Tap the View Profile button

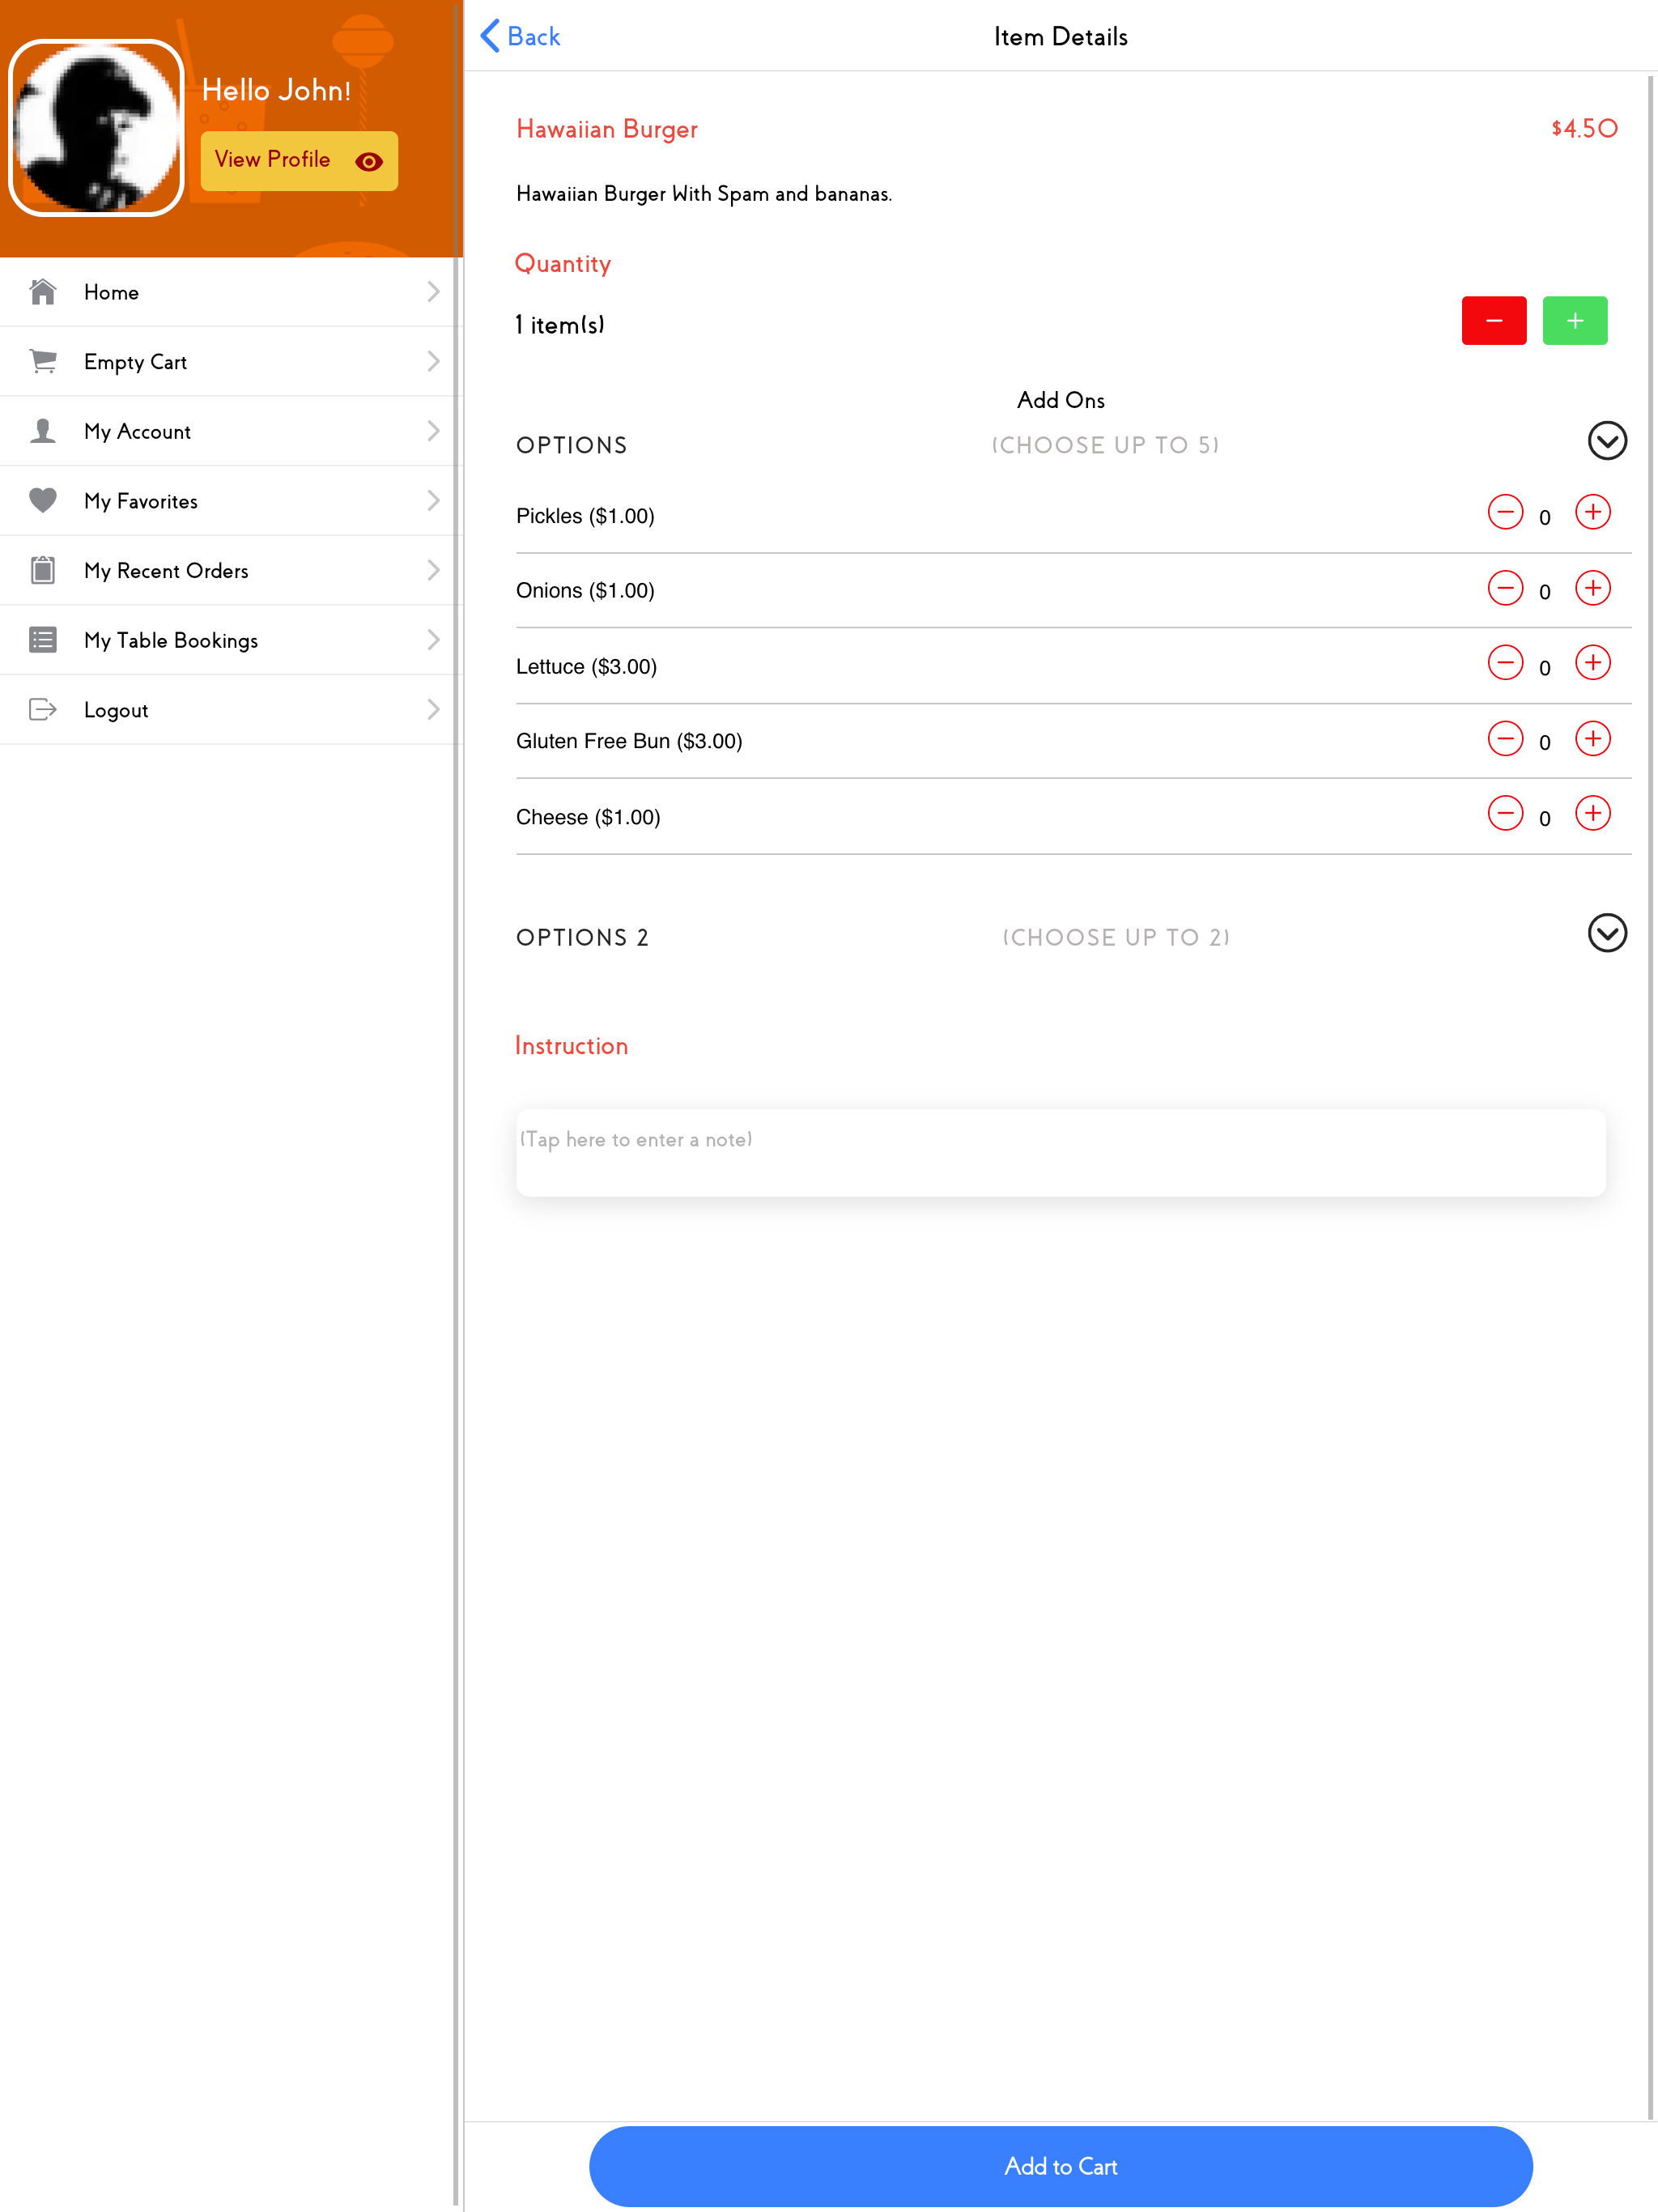(299, 161)
